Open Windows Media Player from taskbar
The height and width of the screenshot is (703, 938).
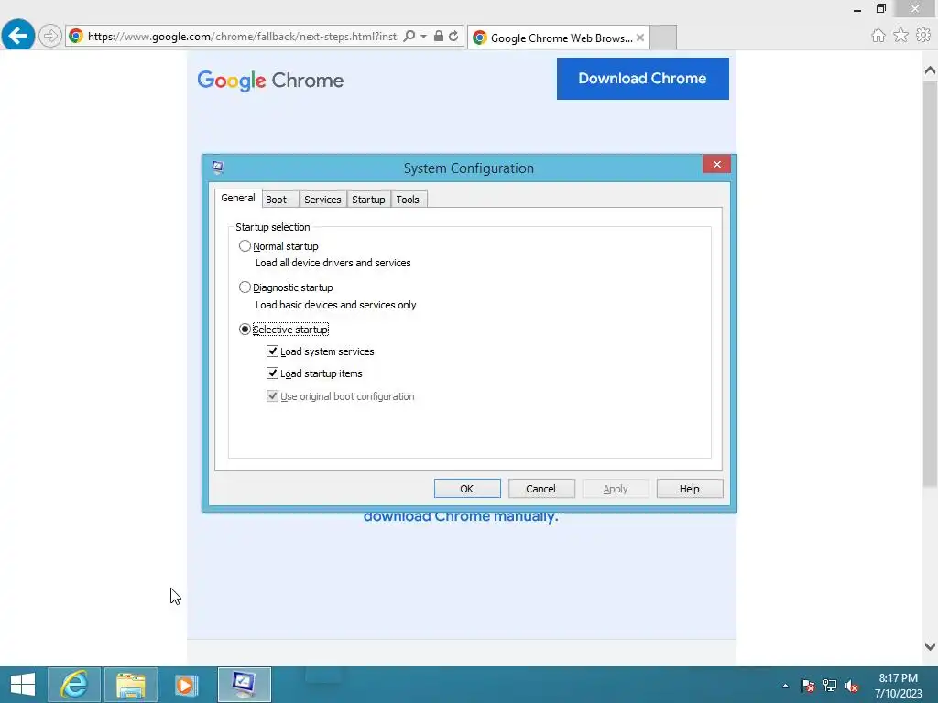click(x=186, y=685)
